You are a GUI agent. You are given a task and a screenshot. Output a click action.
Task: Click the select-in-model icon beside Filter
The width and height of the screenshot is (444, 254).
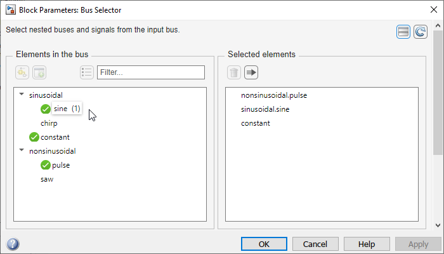(22, 72)
